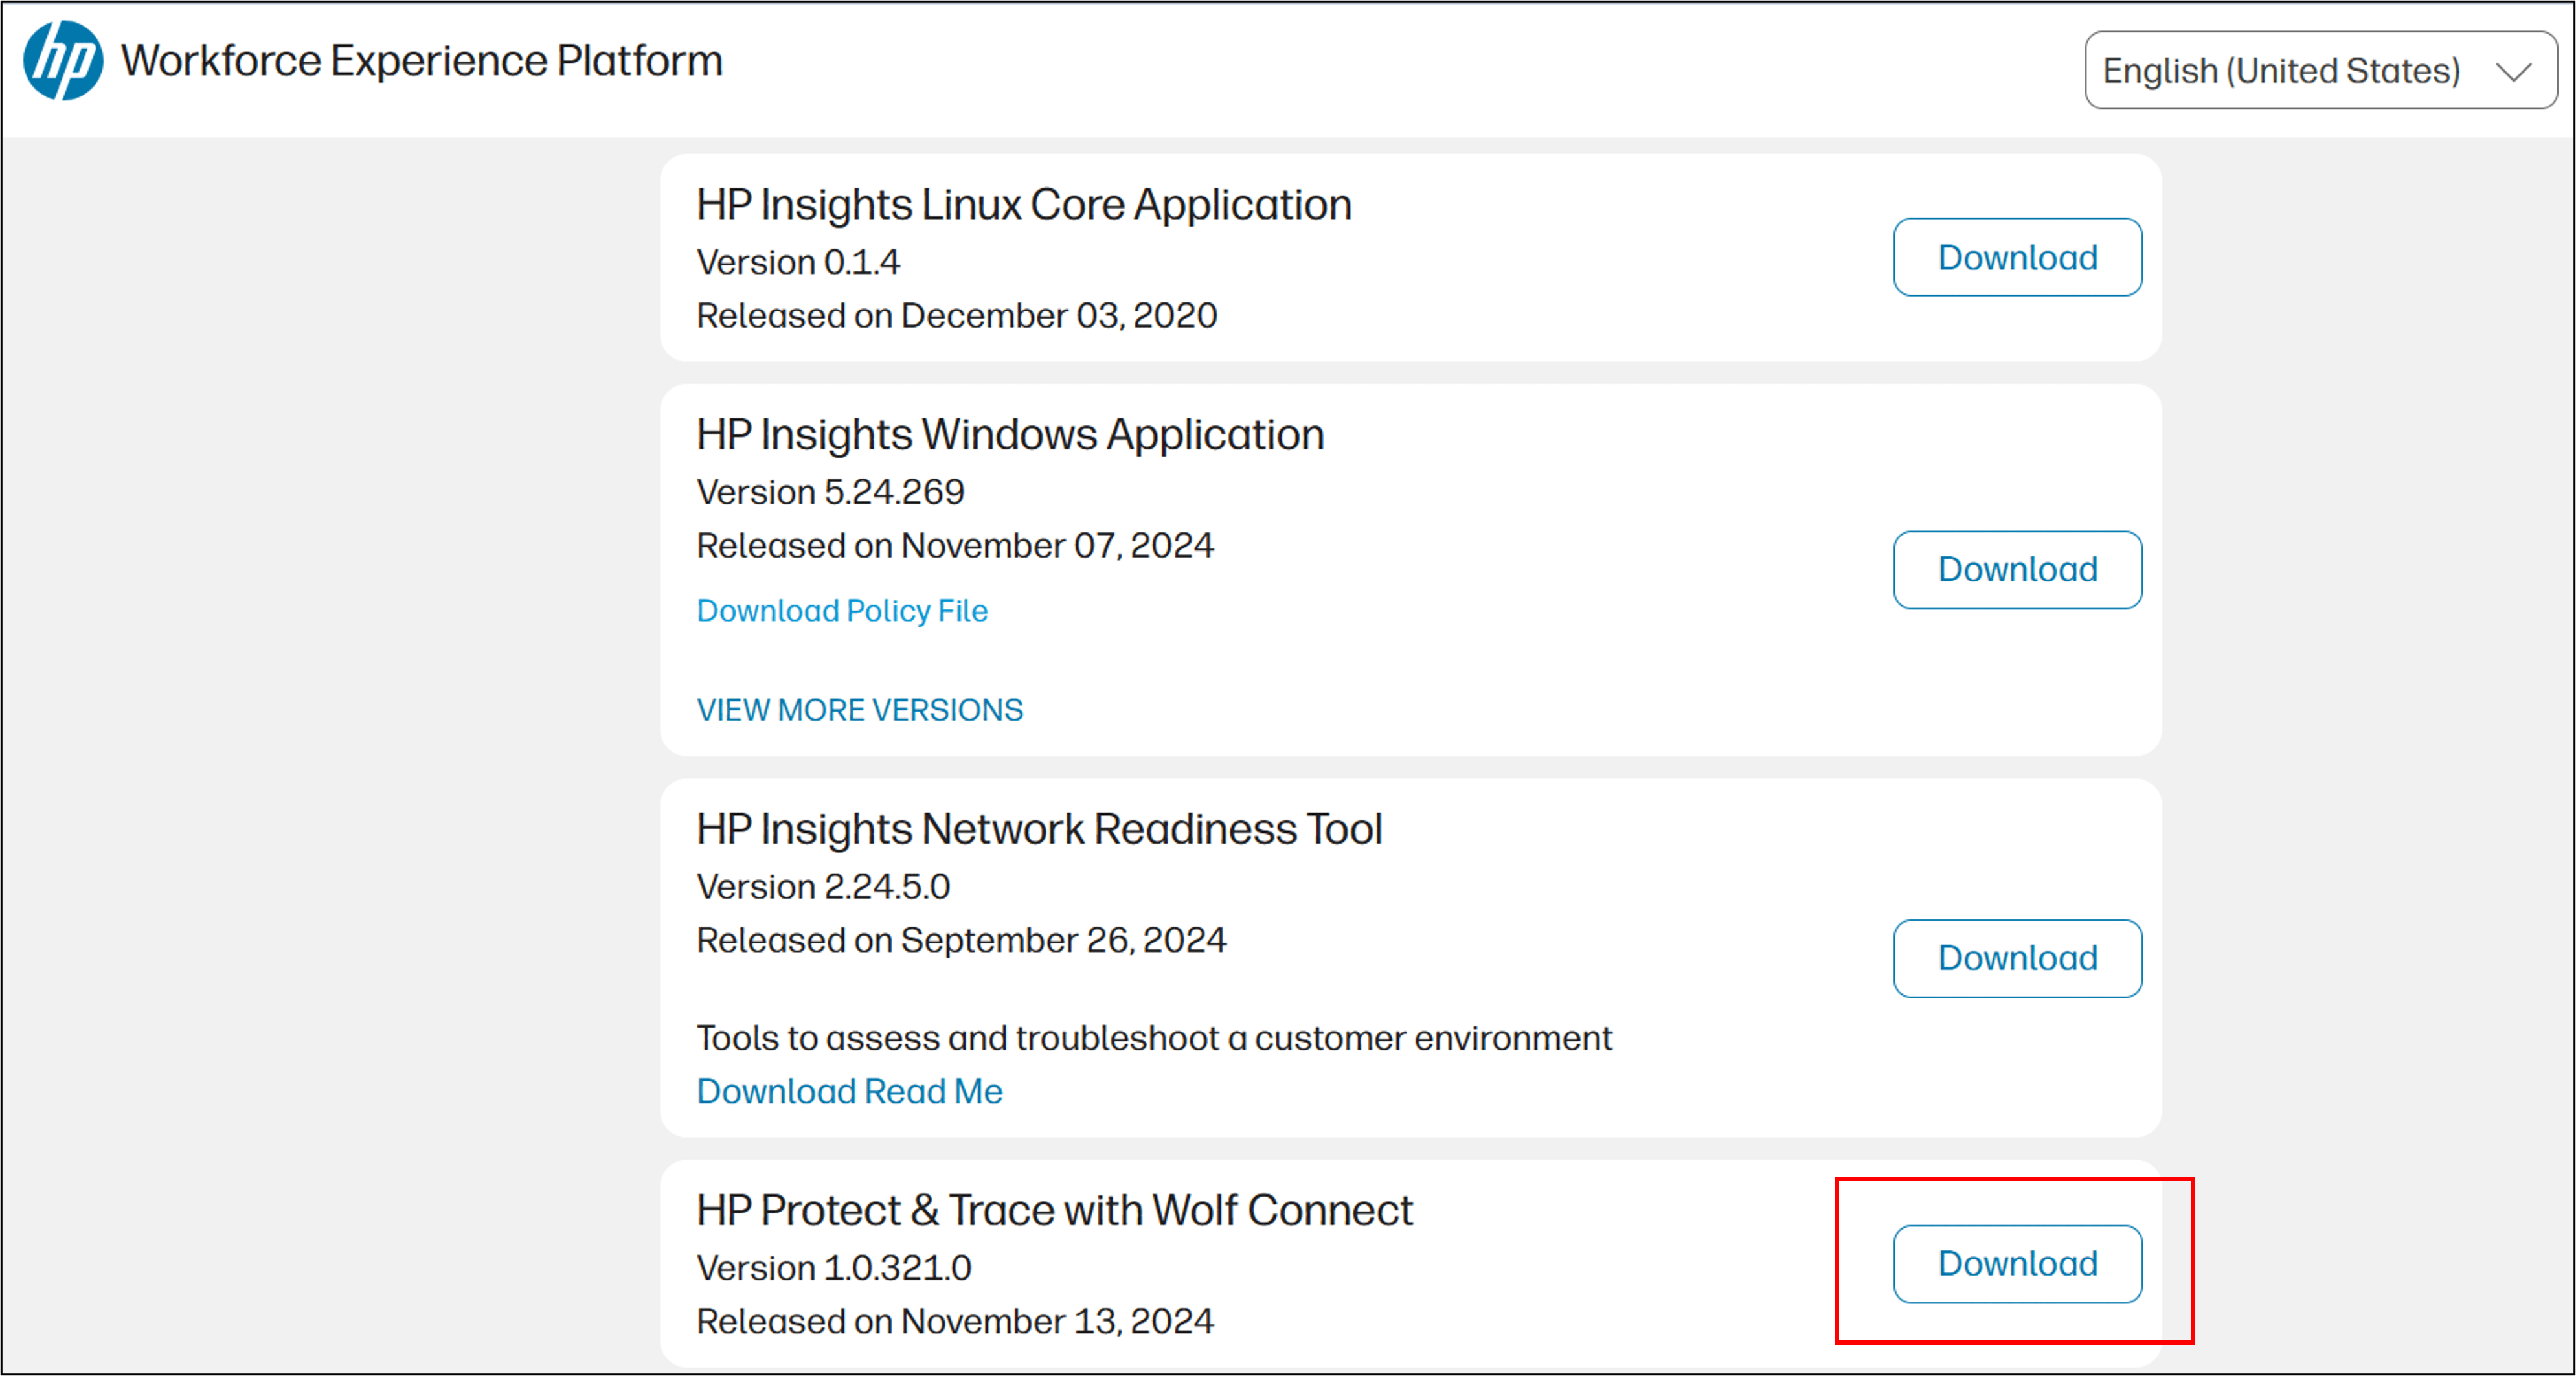Click the HP Insights Network Readiness Tool heading

[x=1039, y=829]
